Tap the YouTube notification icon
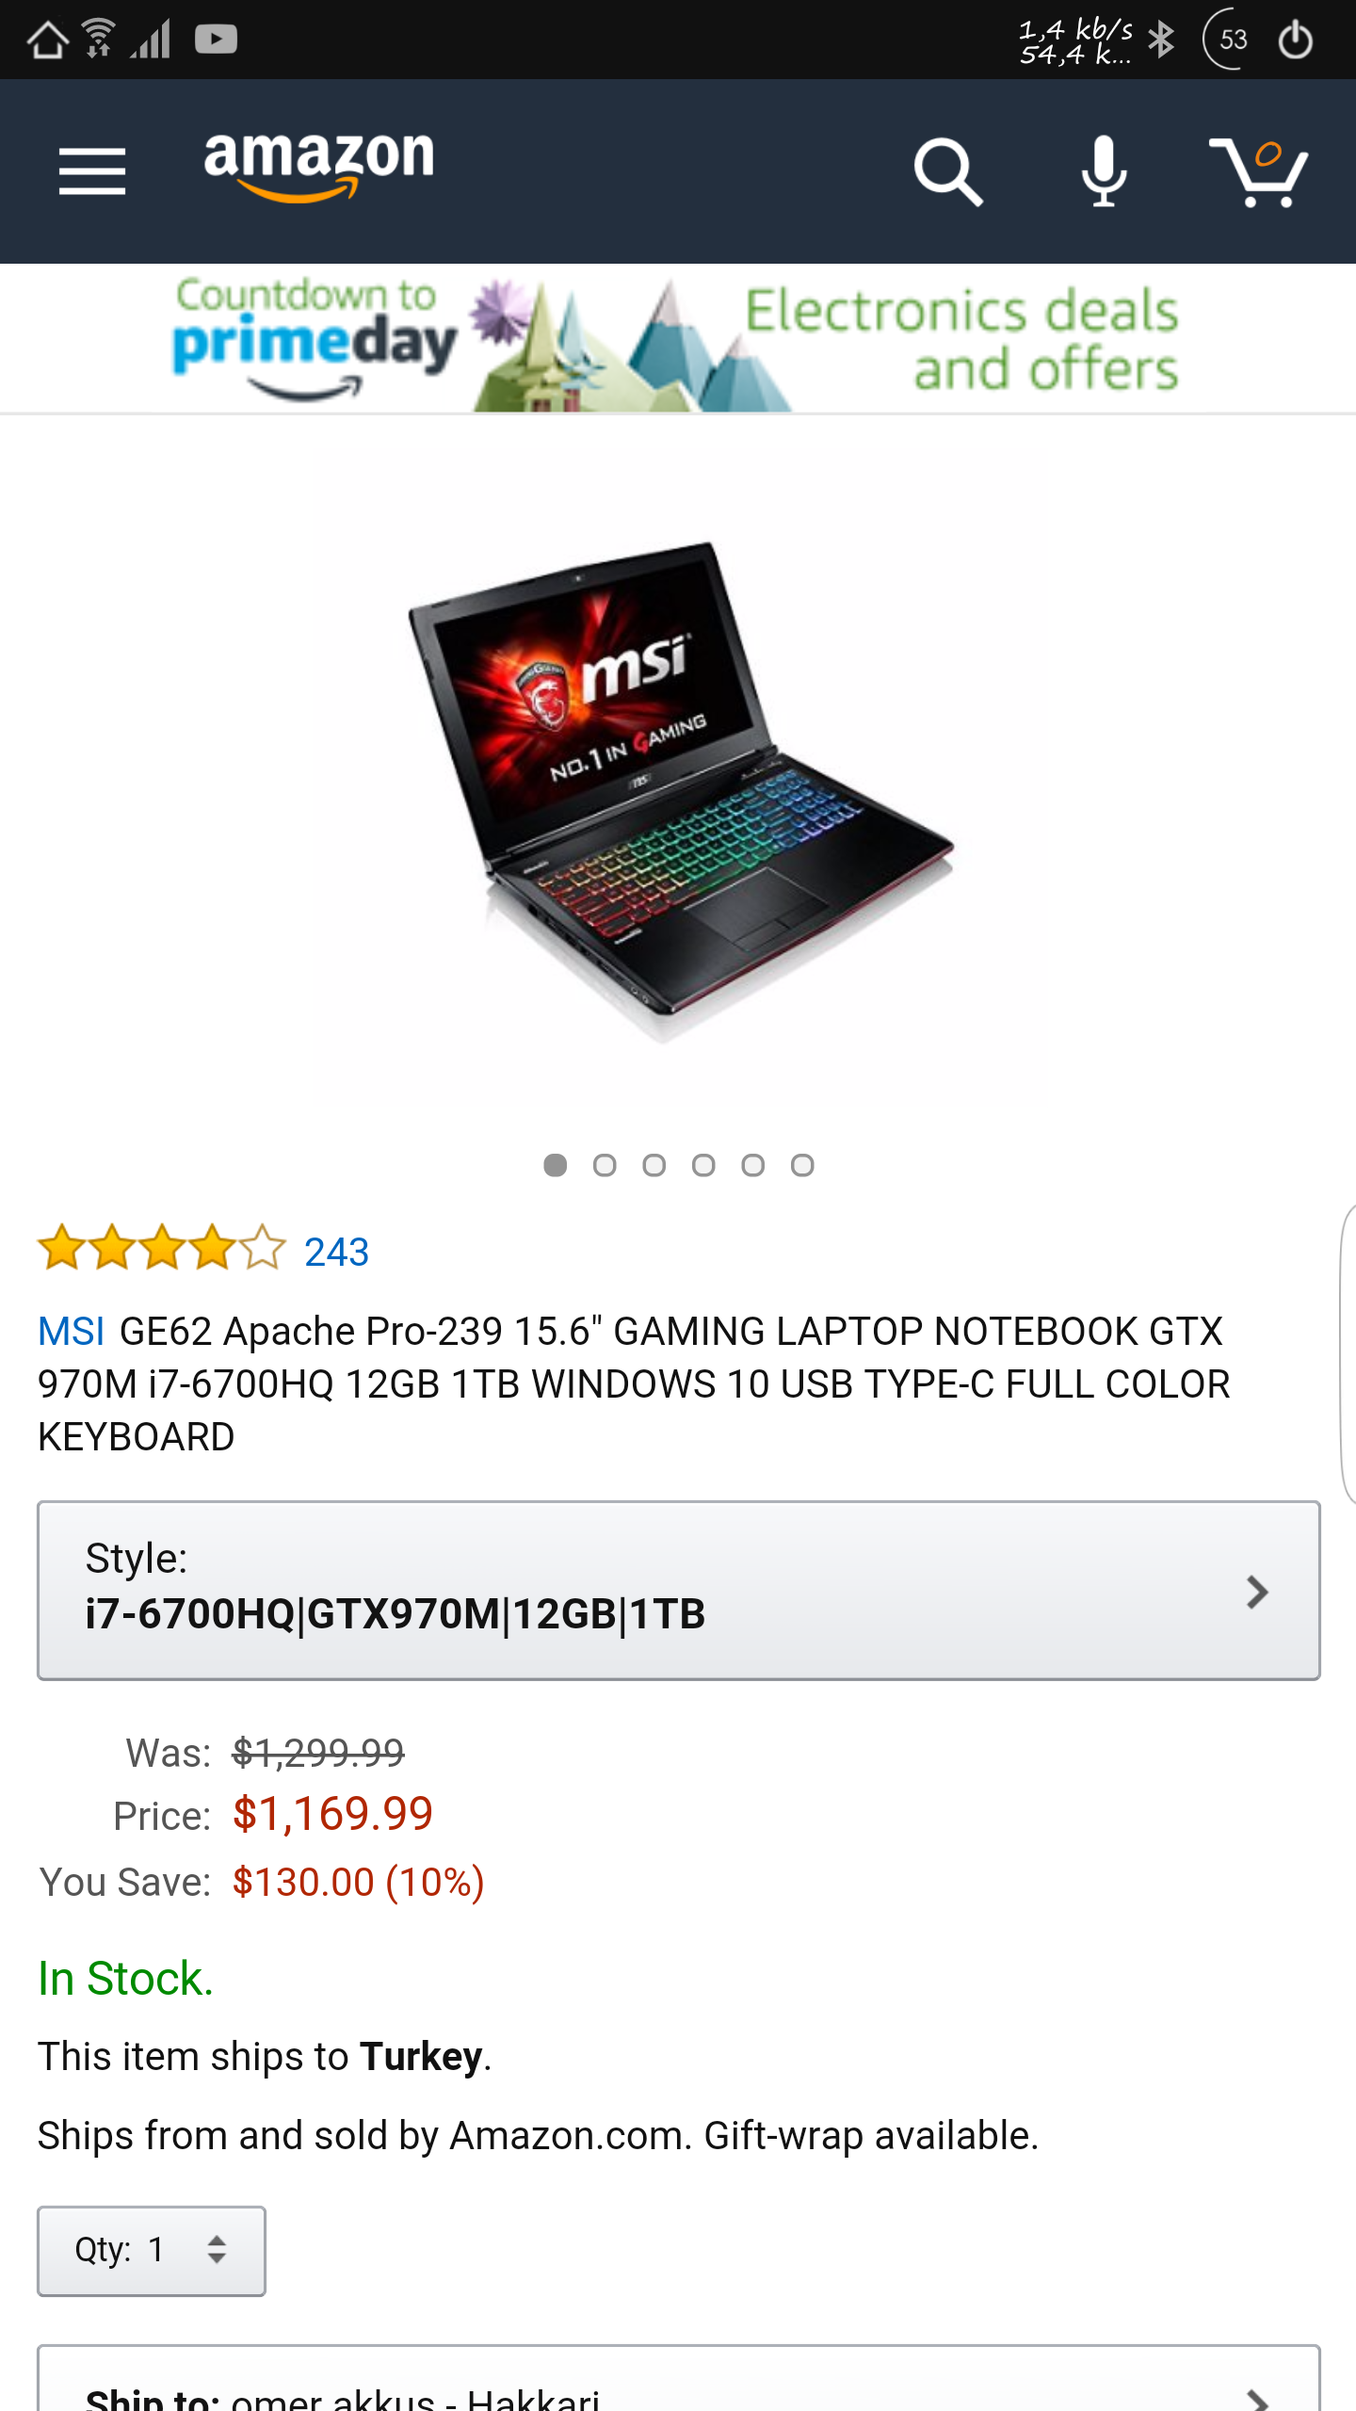1356x2411 pixels. 216,40
